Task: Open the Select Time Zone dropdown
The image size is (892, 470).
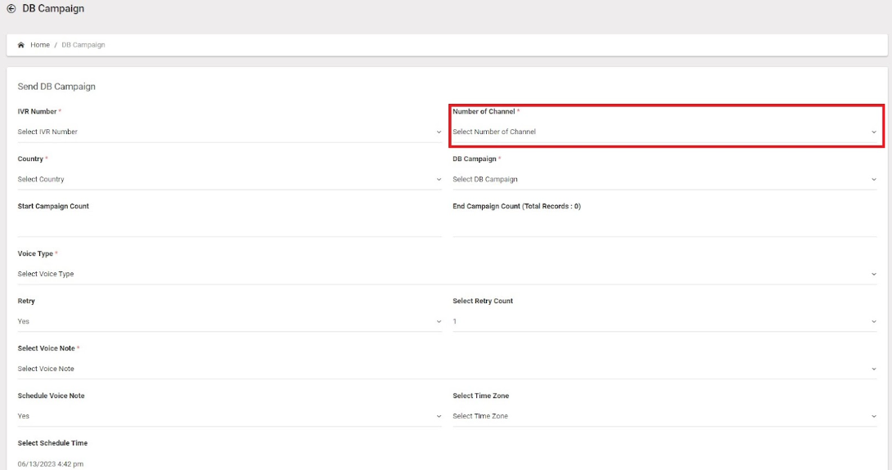Action: tap(664, 417)
